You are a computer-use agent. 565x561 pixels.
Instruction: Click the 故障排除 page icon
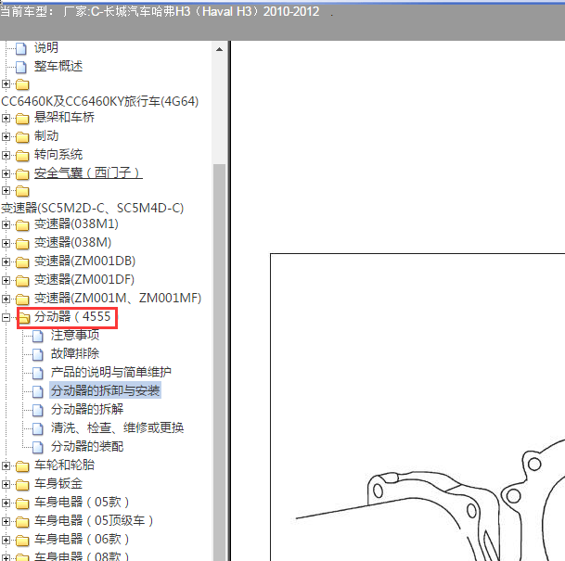(37, 354)
